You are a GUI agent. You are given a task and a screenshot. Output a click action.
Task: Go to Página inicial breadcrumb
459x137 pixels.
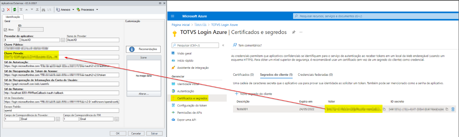tap(181, 25)
